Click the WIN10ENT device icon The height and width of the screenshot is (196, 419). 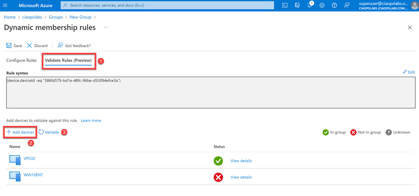[15, 177]
